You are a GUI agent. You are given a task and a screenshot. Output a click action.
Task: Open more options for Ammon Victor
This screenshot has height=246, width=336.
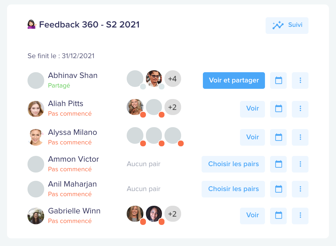coord(300,164)
